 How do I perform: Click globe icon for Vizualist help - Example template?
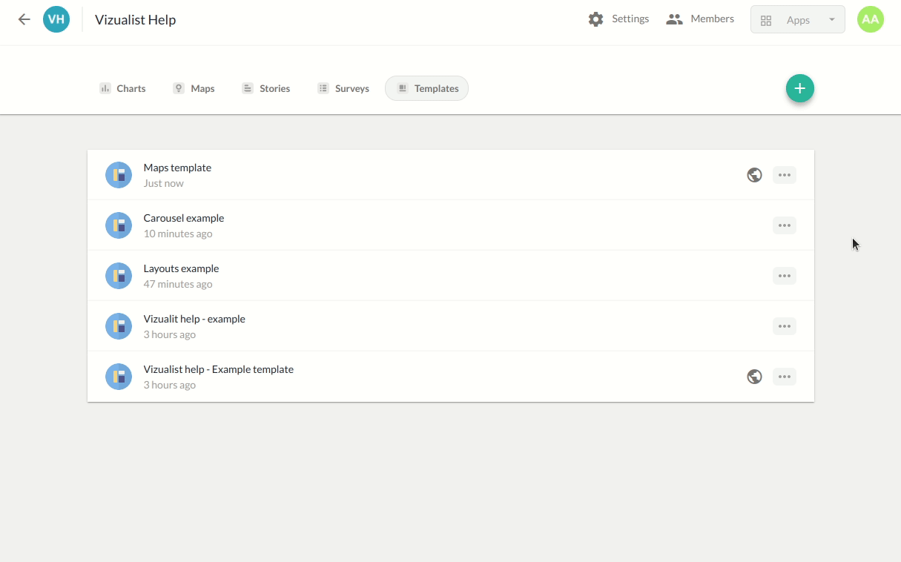754,377
